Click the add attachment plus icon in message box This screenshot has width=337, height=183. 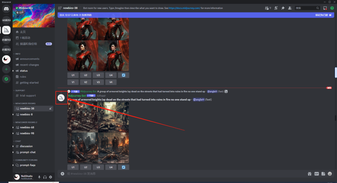coord(62,174)
